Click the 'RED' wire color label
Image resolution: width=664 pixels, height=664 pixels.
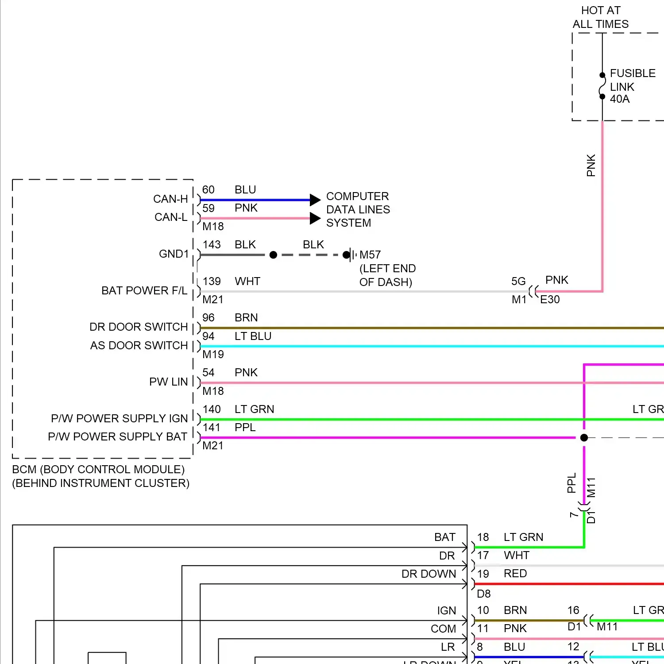click(x=515, y=574)
